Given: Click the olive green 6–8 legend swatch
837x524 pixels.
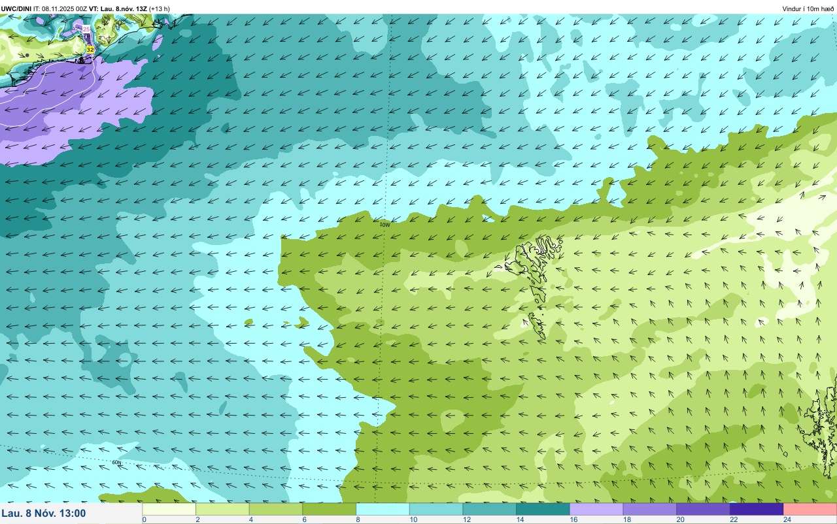Looking at the screenshot, I should [330, 509].
